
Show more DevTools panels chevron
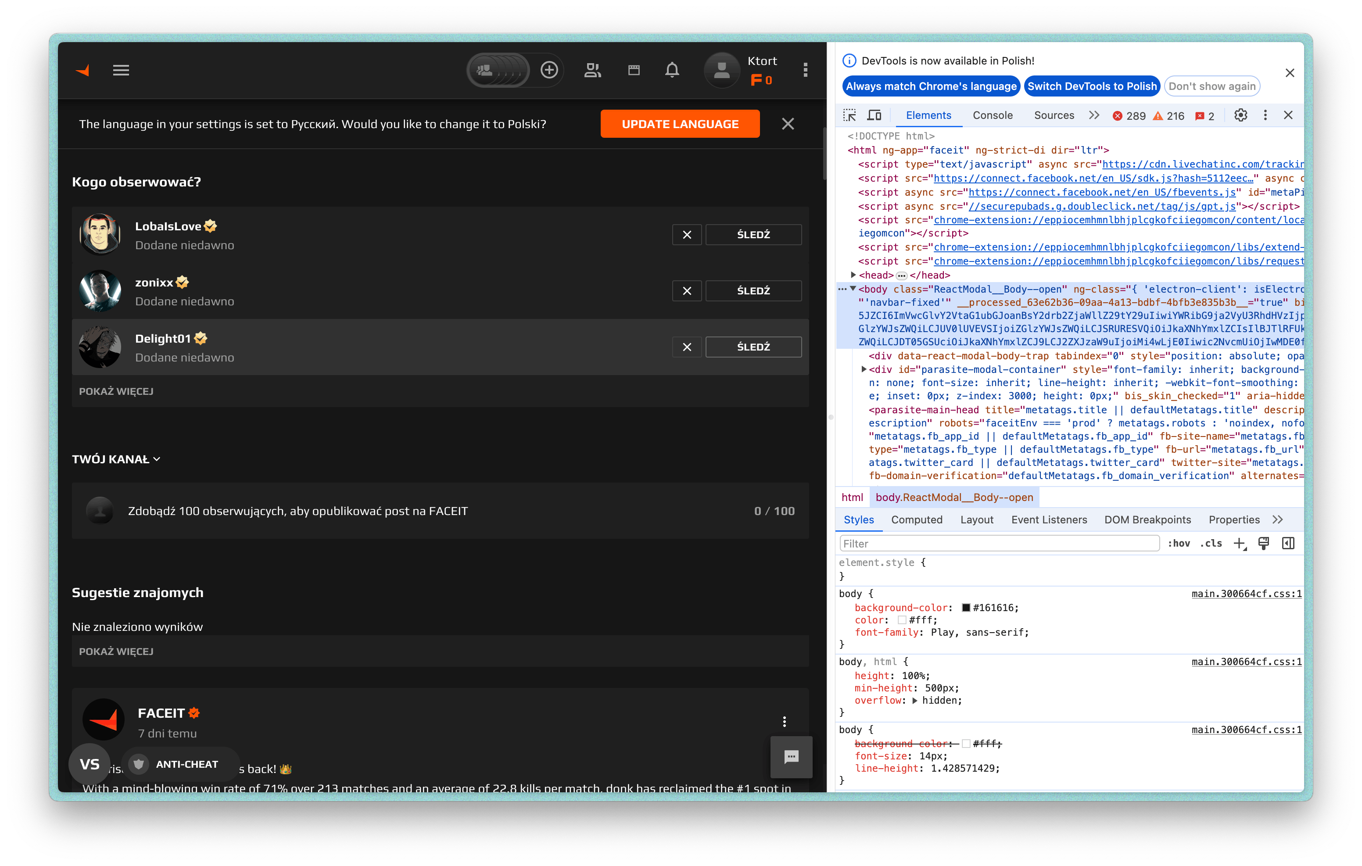click(1094, 115)
